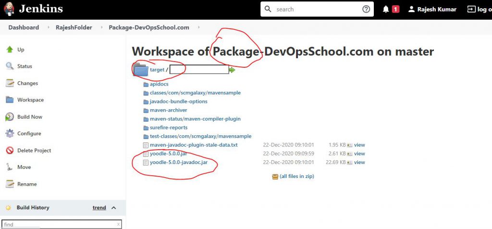Click the workspace path input field
Viewport: 492px width, 229px height.
point(199,70)
